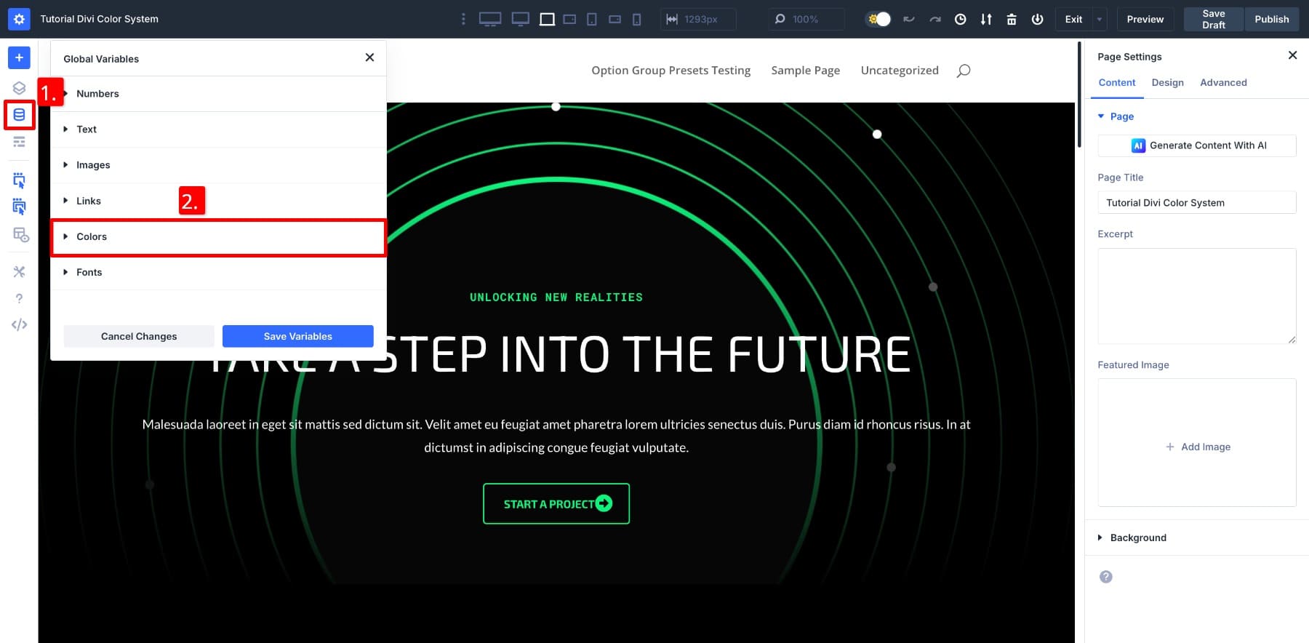
Task: Click the Global Variables database icon
Action: click(19, 115)
